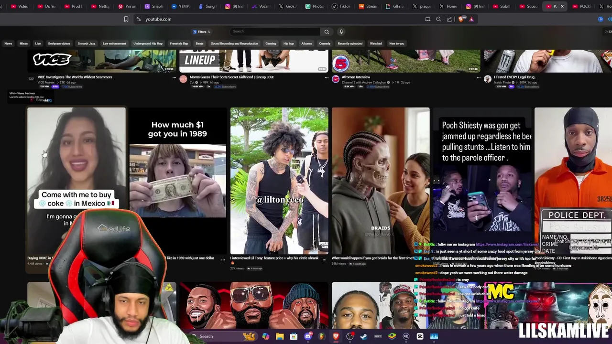Open the @liltonyceo interview short

click(x=279, y=181)
